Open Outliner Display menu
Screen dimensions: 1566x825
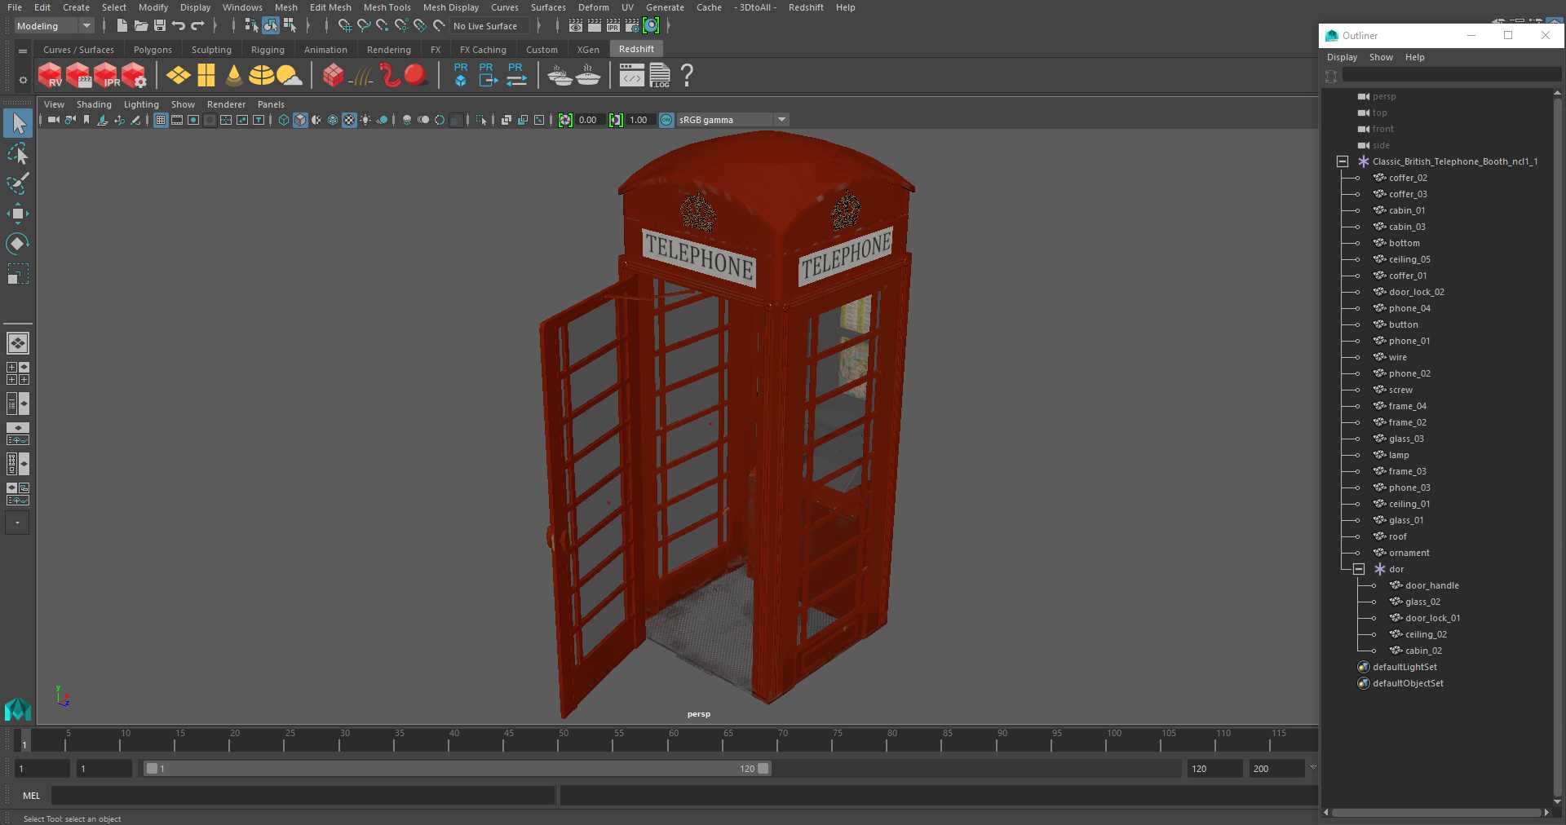(1342, 57)
